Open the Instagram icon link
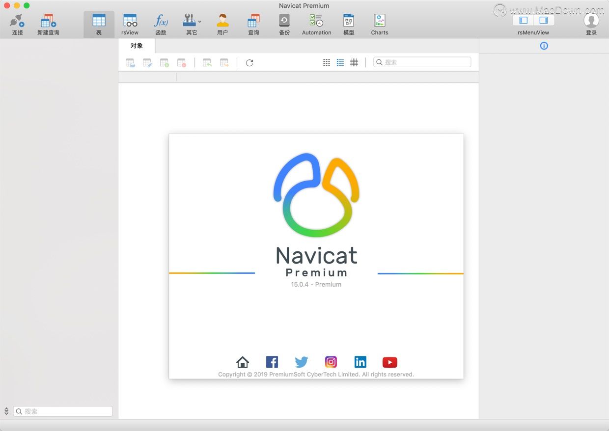Image resolution: width=609 pixels, height=431 pixels. pos(331,362)
